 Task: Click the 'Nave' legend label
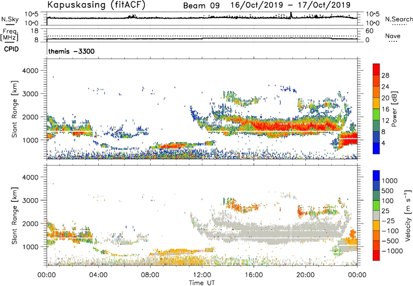(392, 36)
